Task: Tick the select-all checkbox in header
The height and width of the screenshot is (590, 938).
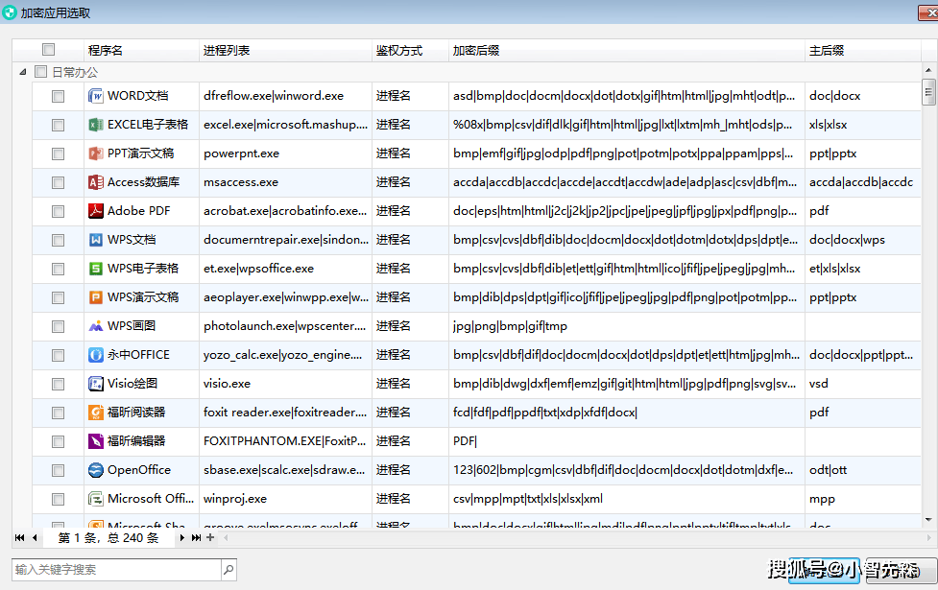Action: pyautogui.click(x=49, y=50)
